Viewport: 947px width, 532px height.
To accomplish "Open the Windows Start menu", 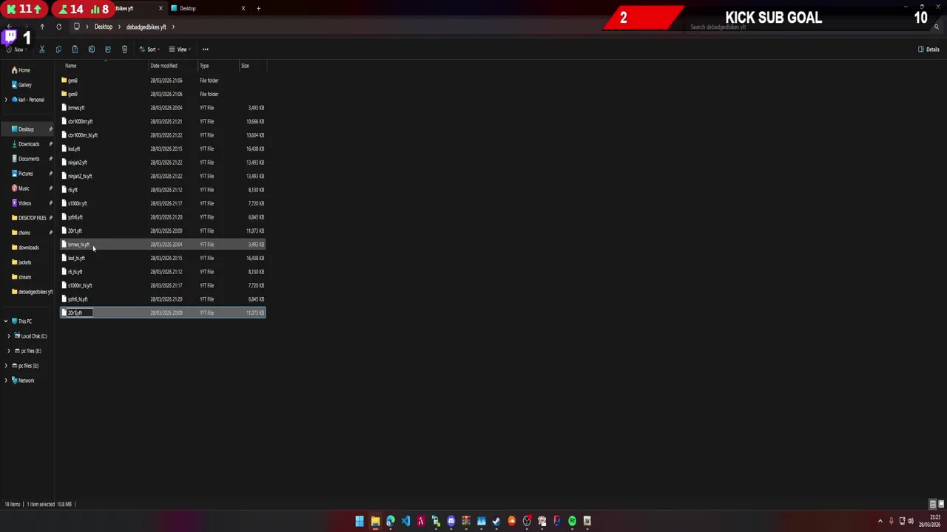I will 360,521.
